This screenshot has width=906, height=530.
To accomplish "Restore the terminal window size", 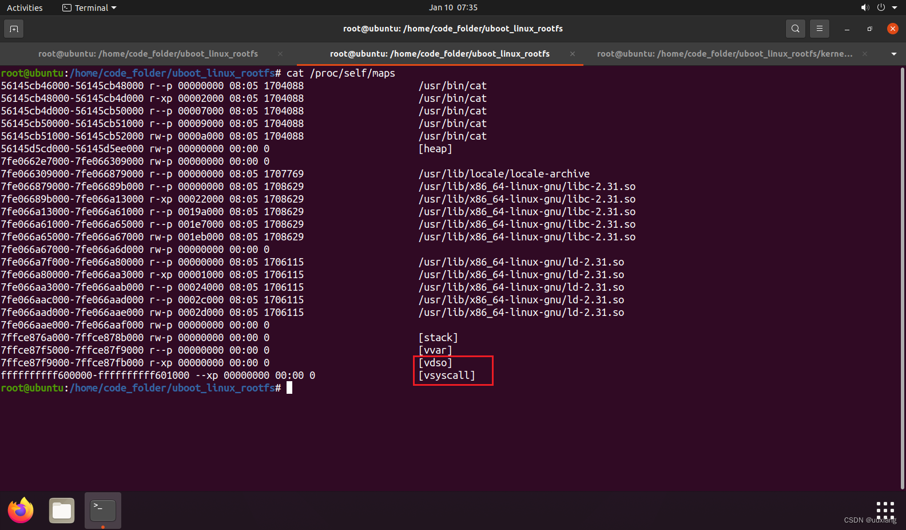I will point(869,29).
